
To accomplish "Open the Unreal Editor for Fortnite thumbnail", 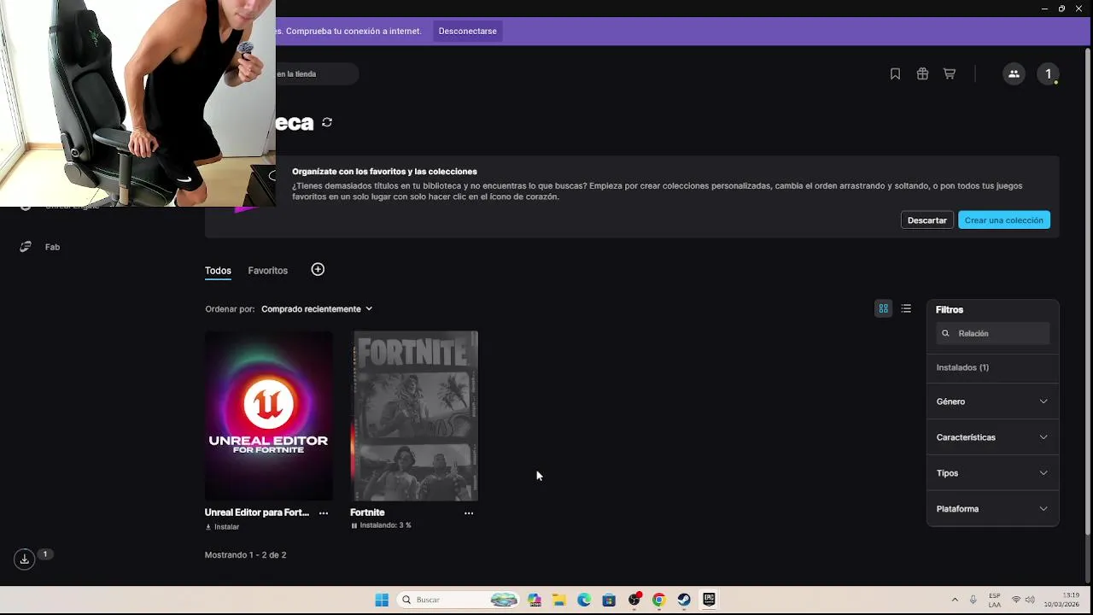I will pos(269,416).
